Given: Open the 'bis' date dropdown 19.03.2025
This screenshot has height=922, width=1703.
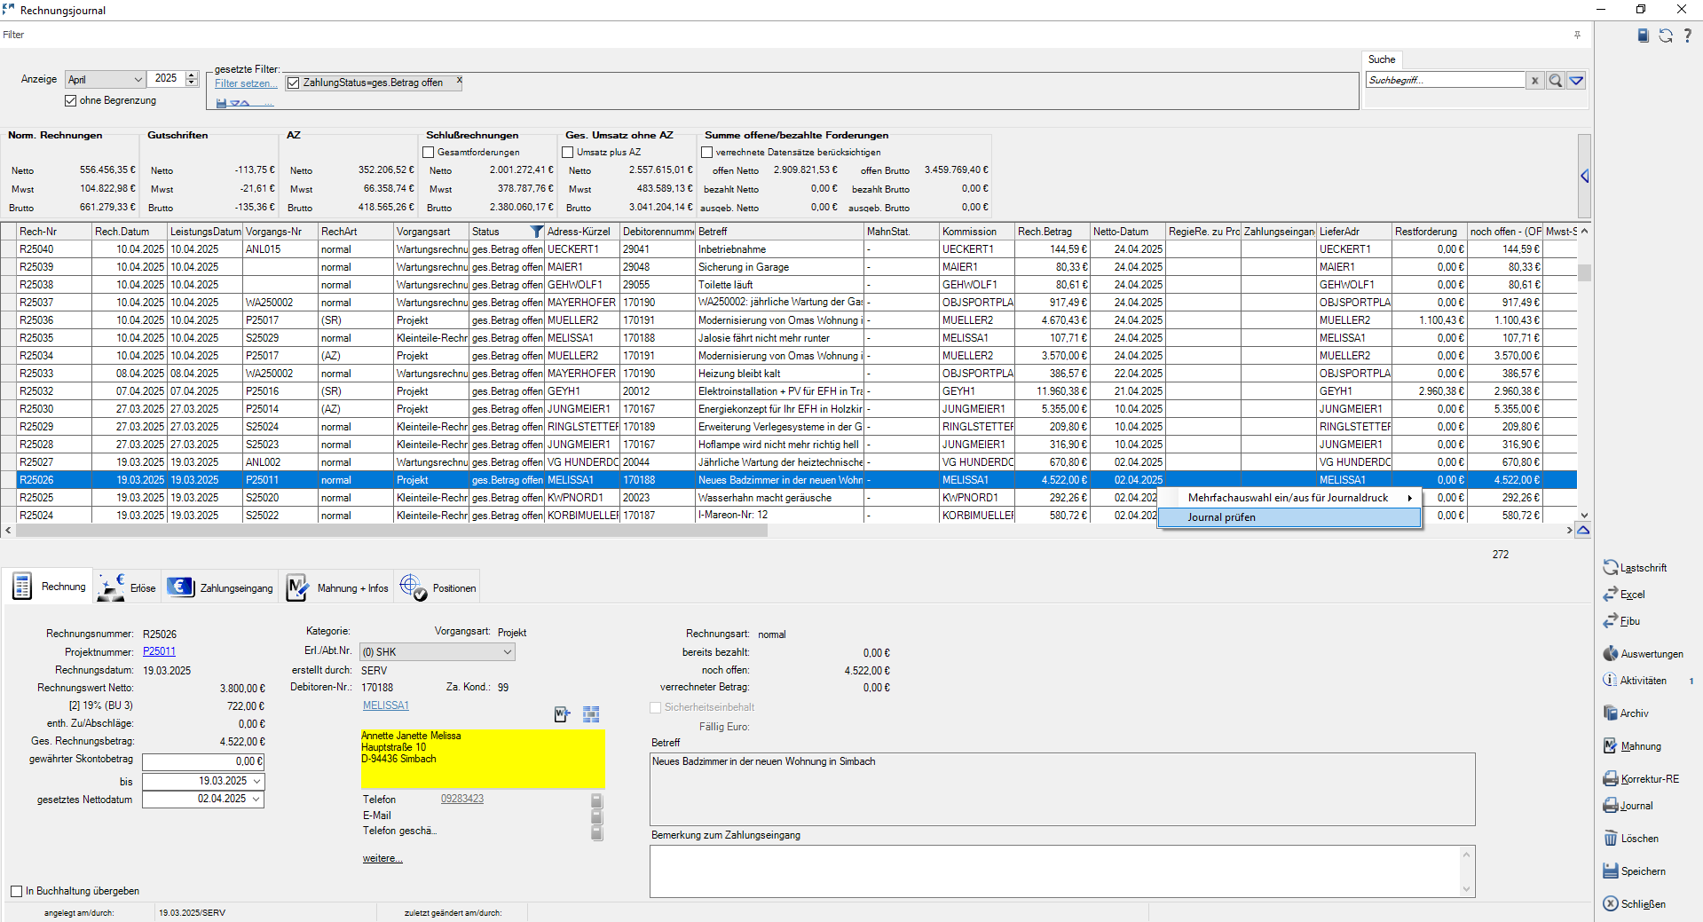Looking at the screenshot, I should click(257, 782).
